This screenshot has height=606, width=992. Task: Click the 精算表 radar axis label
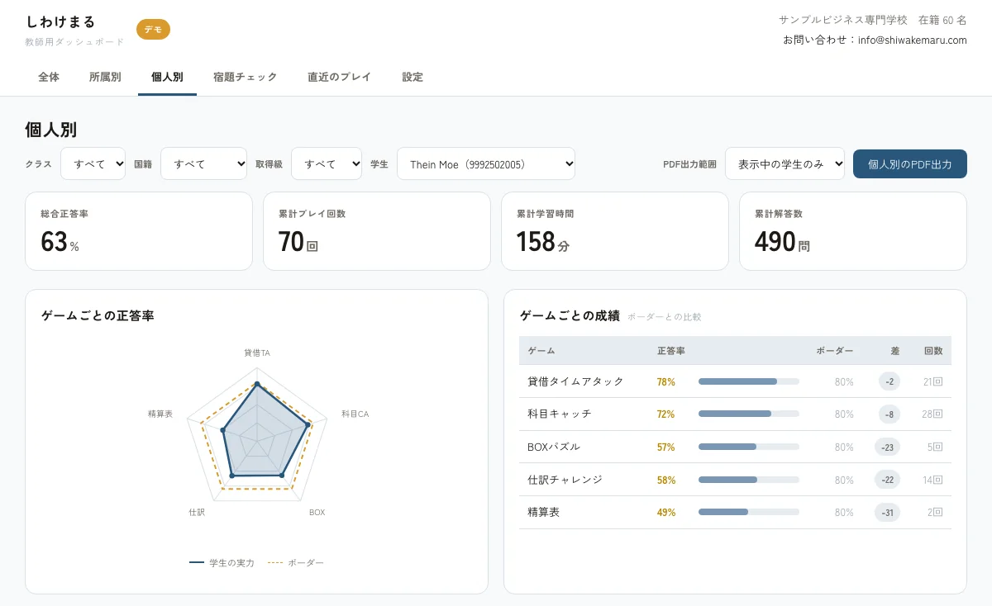160,414
